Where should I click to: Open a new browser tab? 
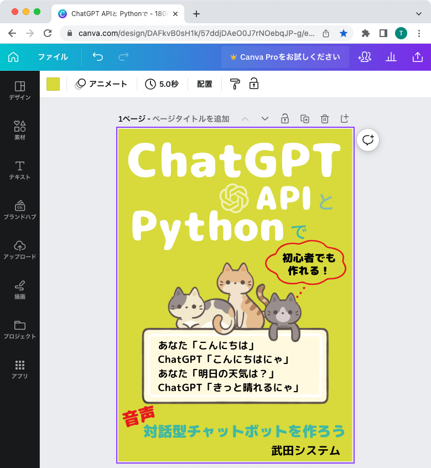pos(196,14)
